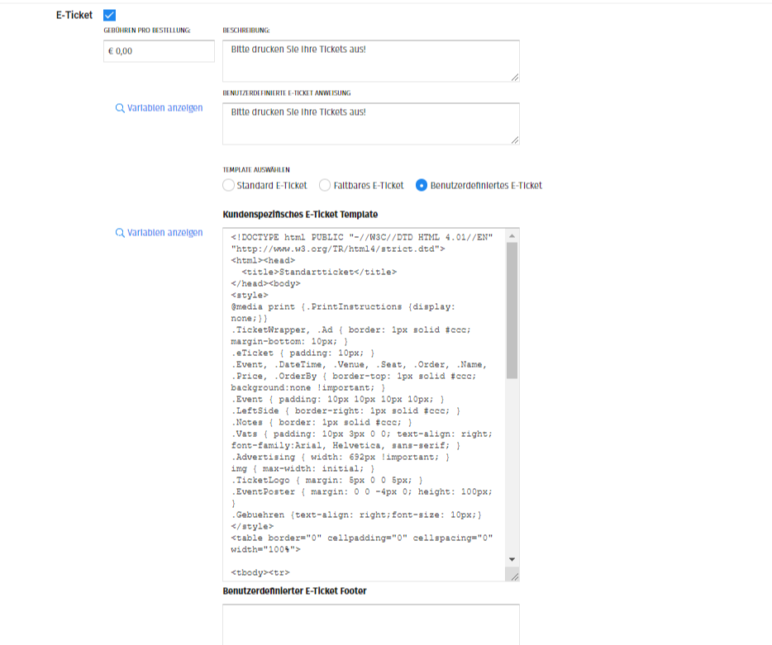Click the template editor scrollbar down arrow
The image size is (772, 645).
coord(512,559)
